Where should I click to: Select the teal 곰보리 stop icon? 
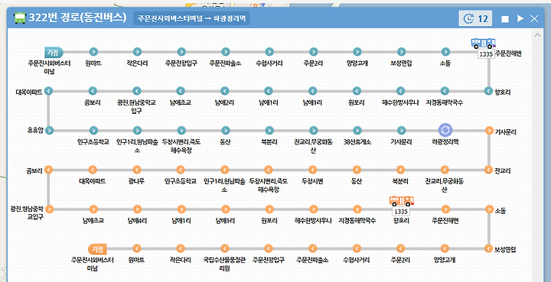point(93,91)
